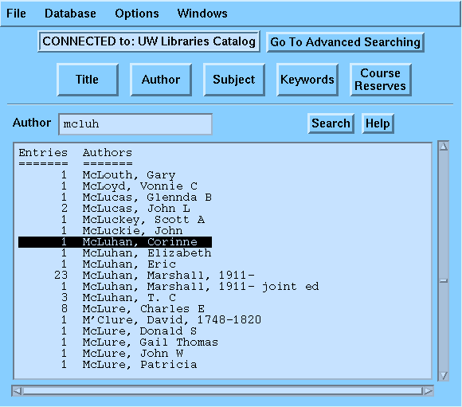462x407 pixels.
Task: Click the horizontal scrollbar left arrow
Action: (17, 391)
